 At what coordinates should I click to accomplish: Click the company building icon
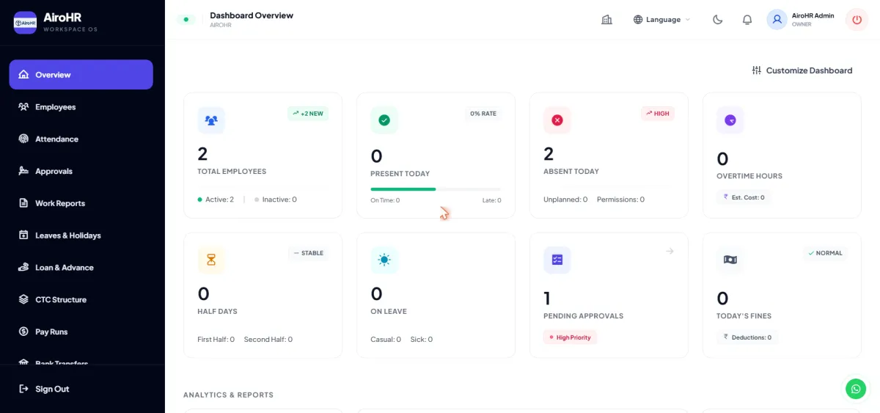[606, 20]
